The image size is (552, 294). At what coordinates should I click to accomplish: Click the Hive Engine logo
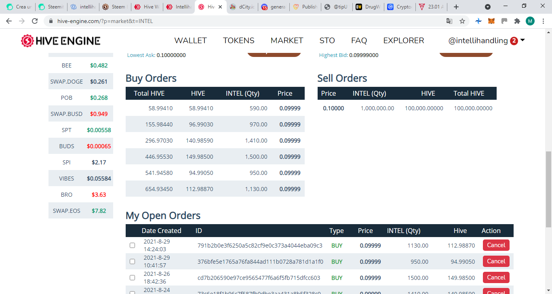click(x=61, y=40)
